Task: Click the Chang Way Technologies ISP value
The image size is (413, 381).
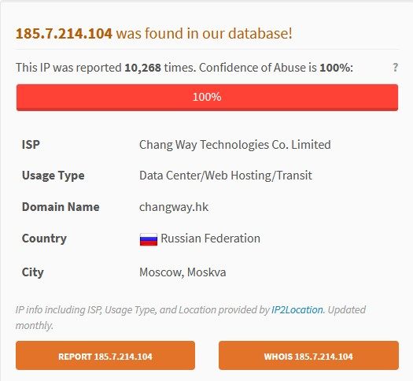Action: 235,145
